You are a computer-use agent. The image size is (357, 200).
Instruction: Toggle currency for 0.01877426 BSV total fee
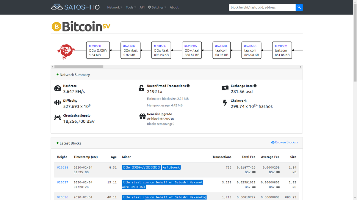[254, 172]
